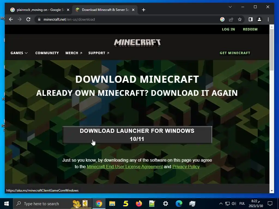The height and width of the screenshot is (209, 279).
Task: Open the notification center icon
Action: pos(270,204)
